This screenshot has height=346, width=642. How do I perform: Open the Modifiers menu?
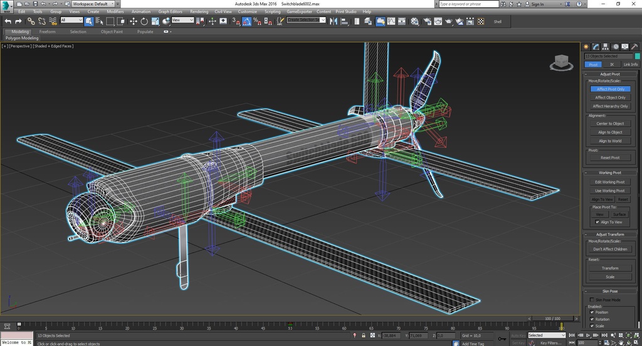point(115,11)
